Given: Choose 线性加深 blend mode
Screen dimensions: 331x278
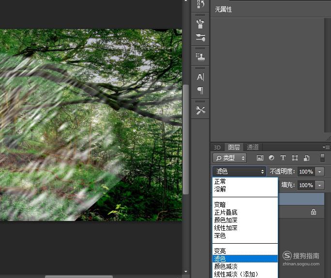Looking at the screenshot, I should point(245,228).
